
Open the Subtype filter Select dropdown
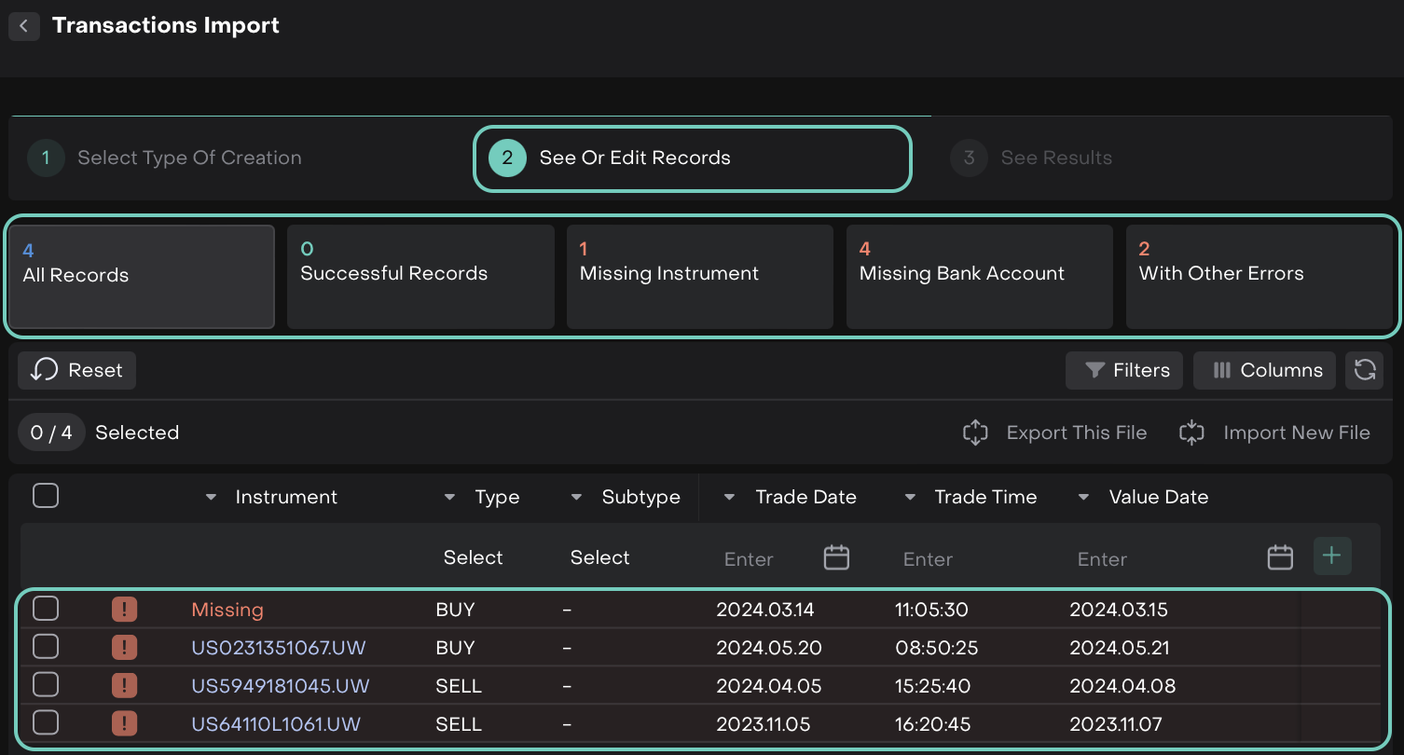tap(599, 557)
